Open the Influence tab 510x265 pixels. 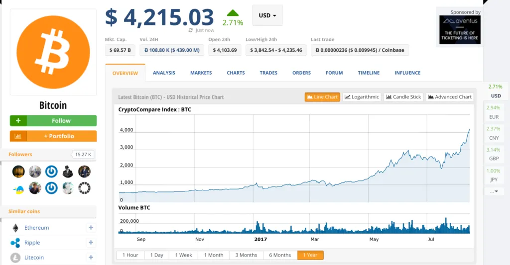(407, 73)
